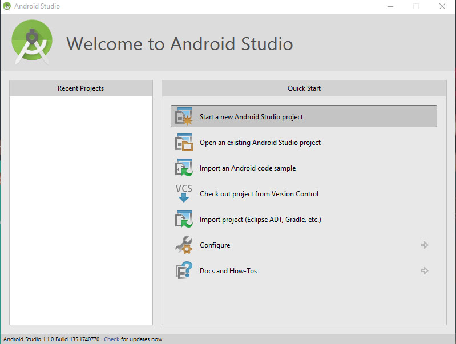Click the Import Android code sample icon
Viewport: 456px width, 344px height.
pos(184,168)
